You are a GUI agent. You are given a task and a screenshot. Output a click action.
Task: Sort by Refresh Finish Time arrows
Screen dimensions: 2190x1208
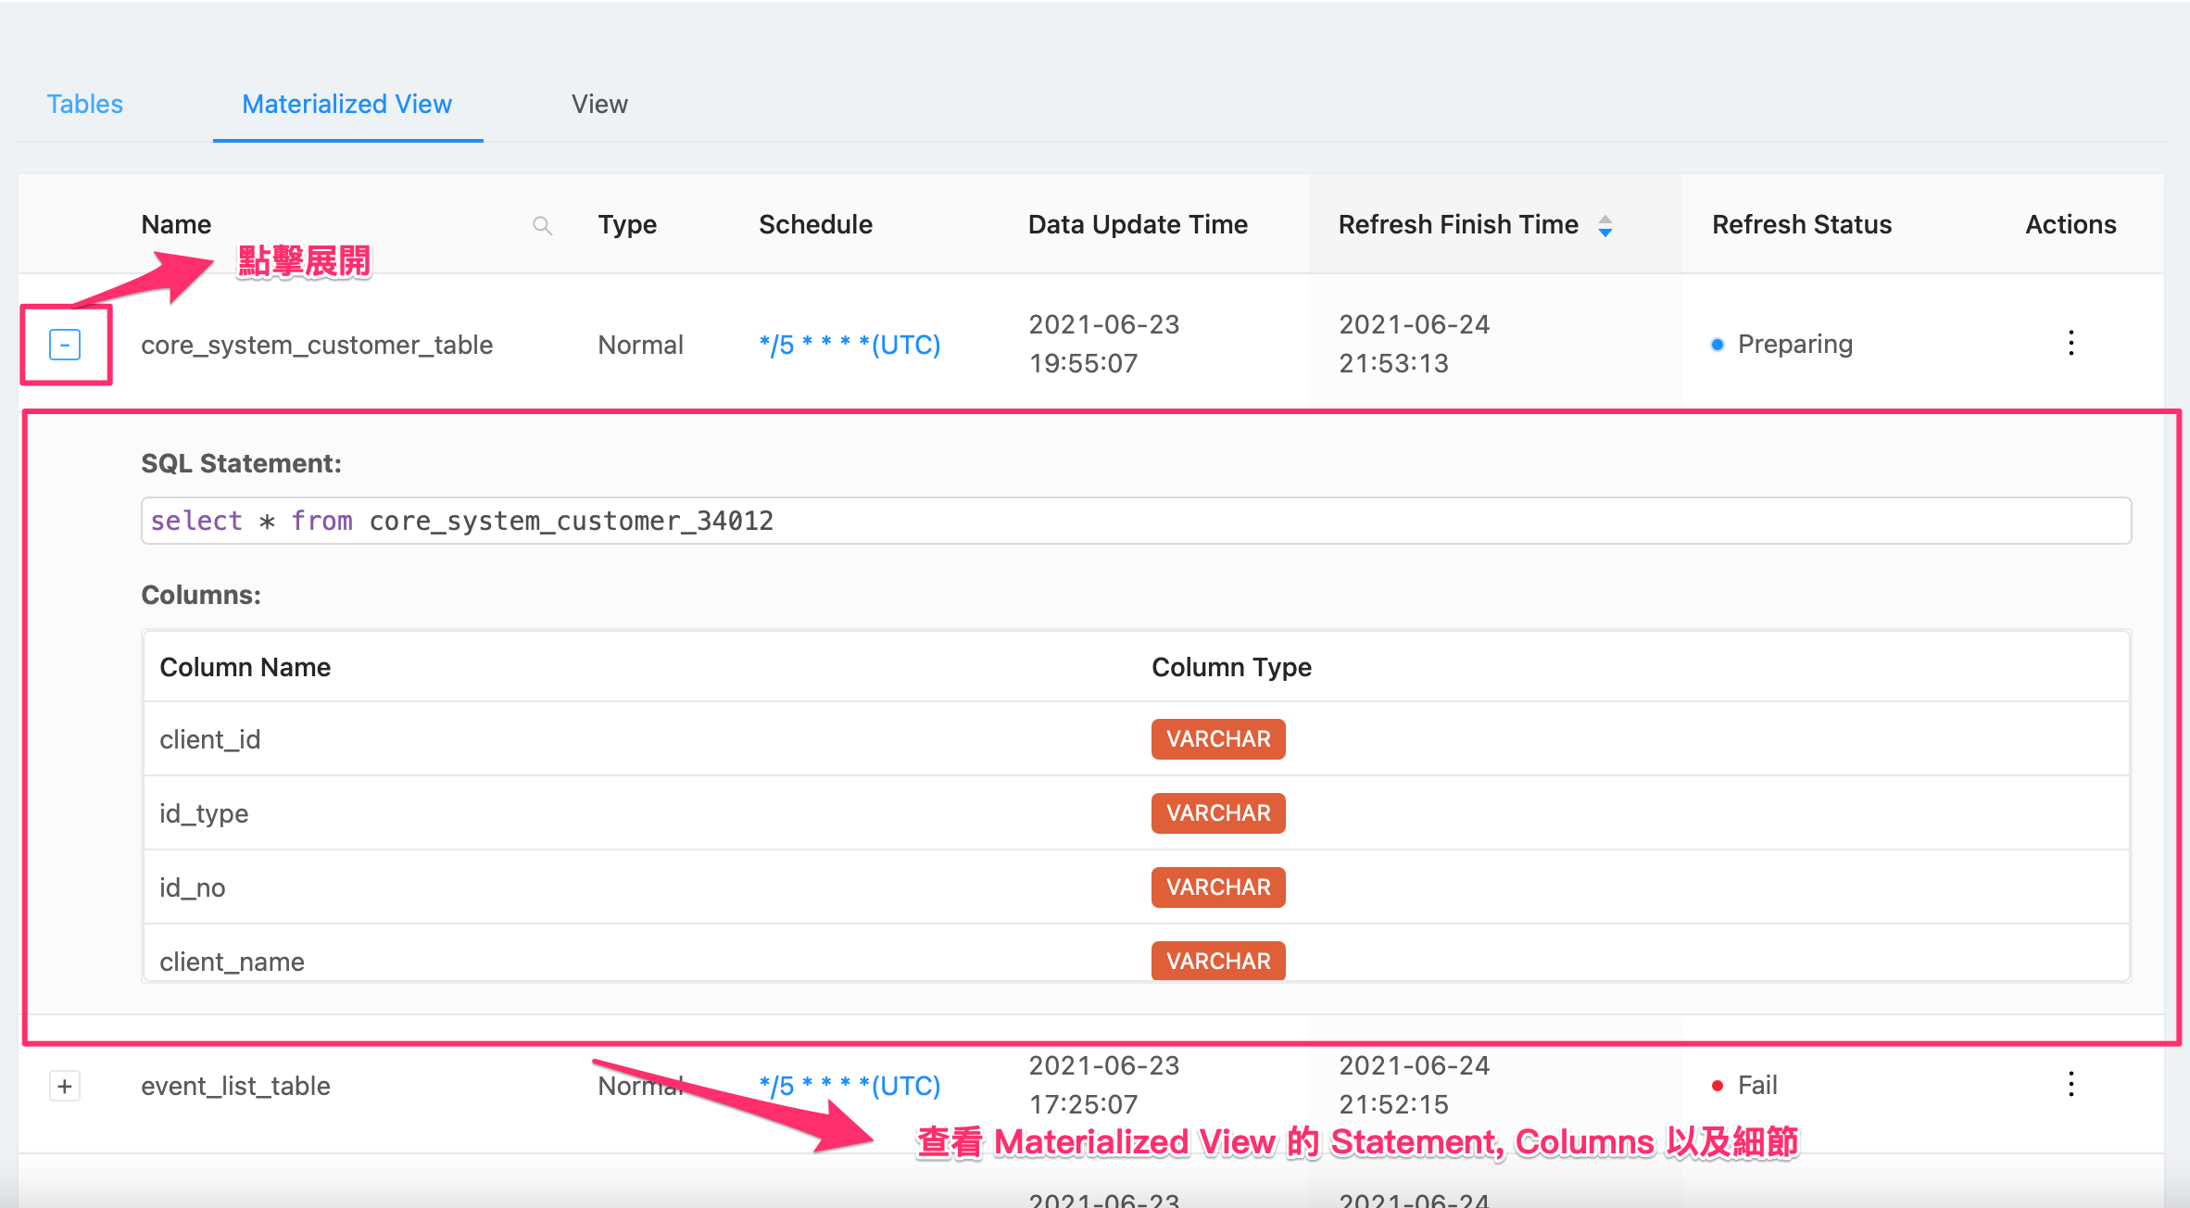click(x=1605, y=225)
